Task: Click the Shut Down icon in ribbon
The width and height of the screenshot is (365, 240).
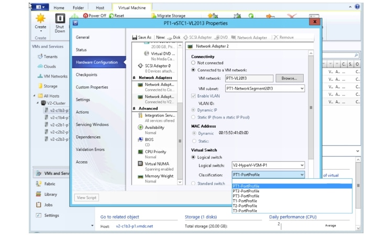Action: (60, 18)
